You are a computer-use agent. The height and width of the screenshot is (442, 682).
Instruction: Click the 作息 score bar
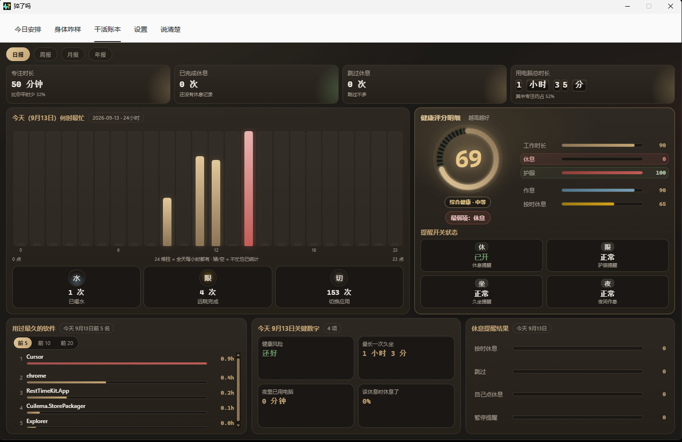point(602,190)
